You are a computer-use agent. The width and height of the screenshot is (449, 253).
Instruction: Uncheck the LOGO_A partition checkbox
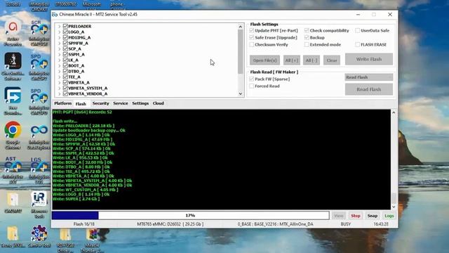[x=65, y=32]
